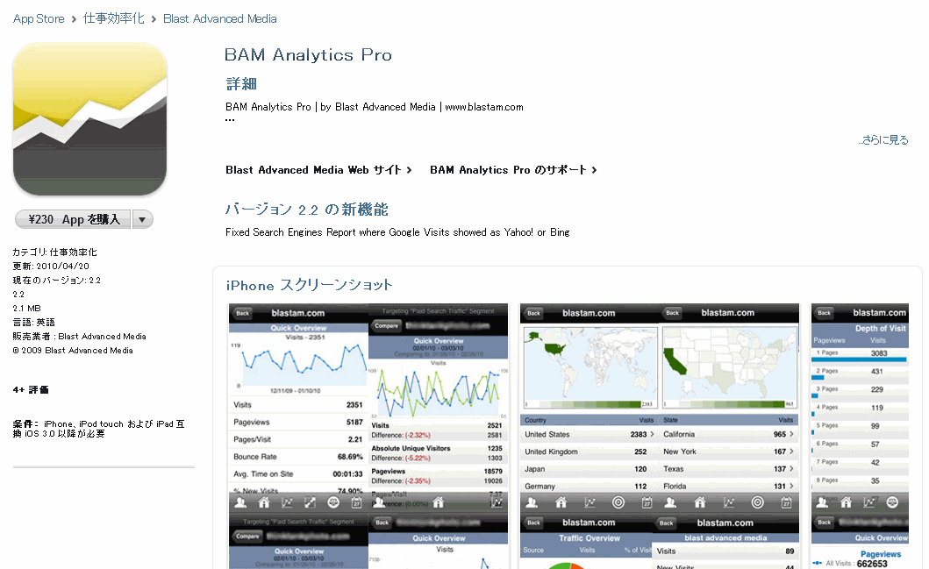Click the world map in the screenshot
The image size is (929, 569).
point(590,367)
